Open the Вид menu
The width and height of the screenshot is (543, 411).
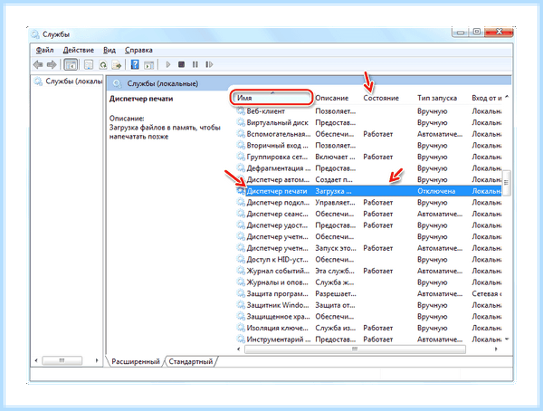tap(110, 51)
